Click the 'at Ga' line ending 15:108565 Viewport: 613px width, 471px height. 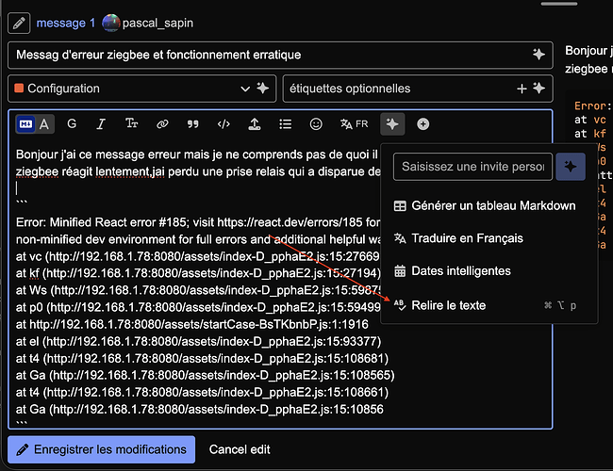click(206, 376)
